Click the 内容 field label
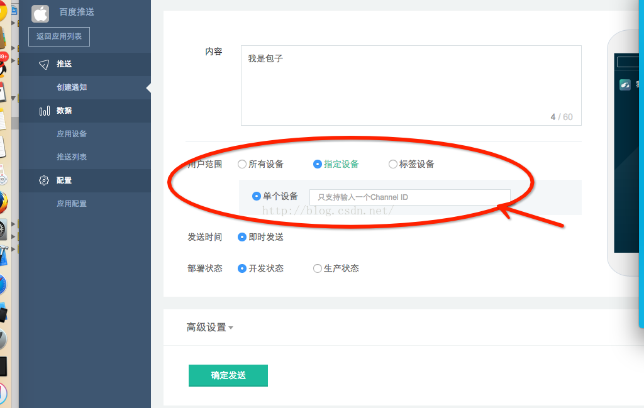644x408 pixels. (x=214, y=52)
